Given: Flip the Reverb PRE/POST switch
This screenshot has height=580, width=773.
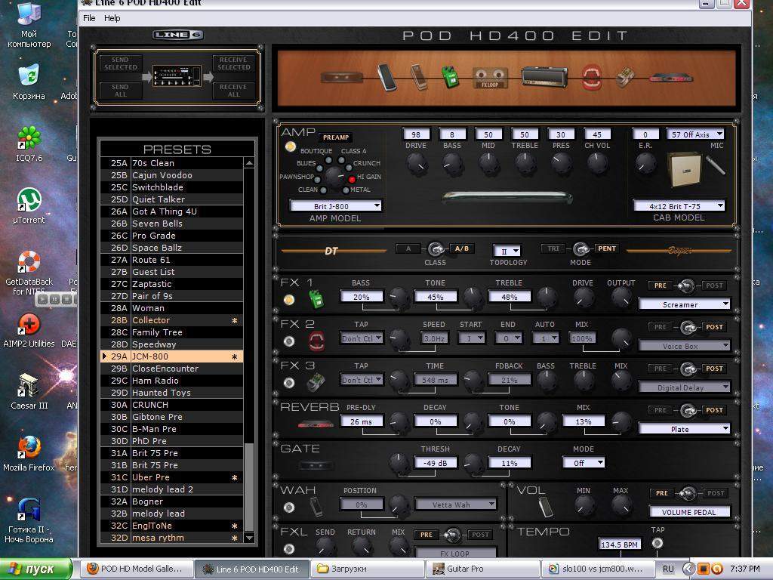Looking at the screenshot, I should tap(687, 411).
